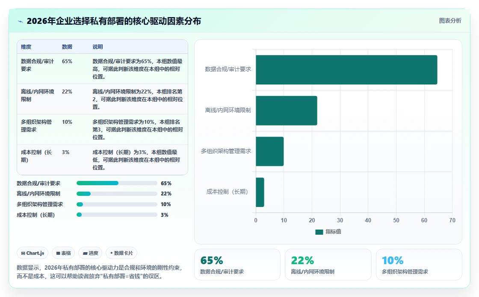479x297 pixels.
Task: Click the 10% progress bar for 多组织架构管理需求
Action: click(x=117, y=204)
